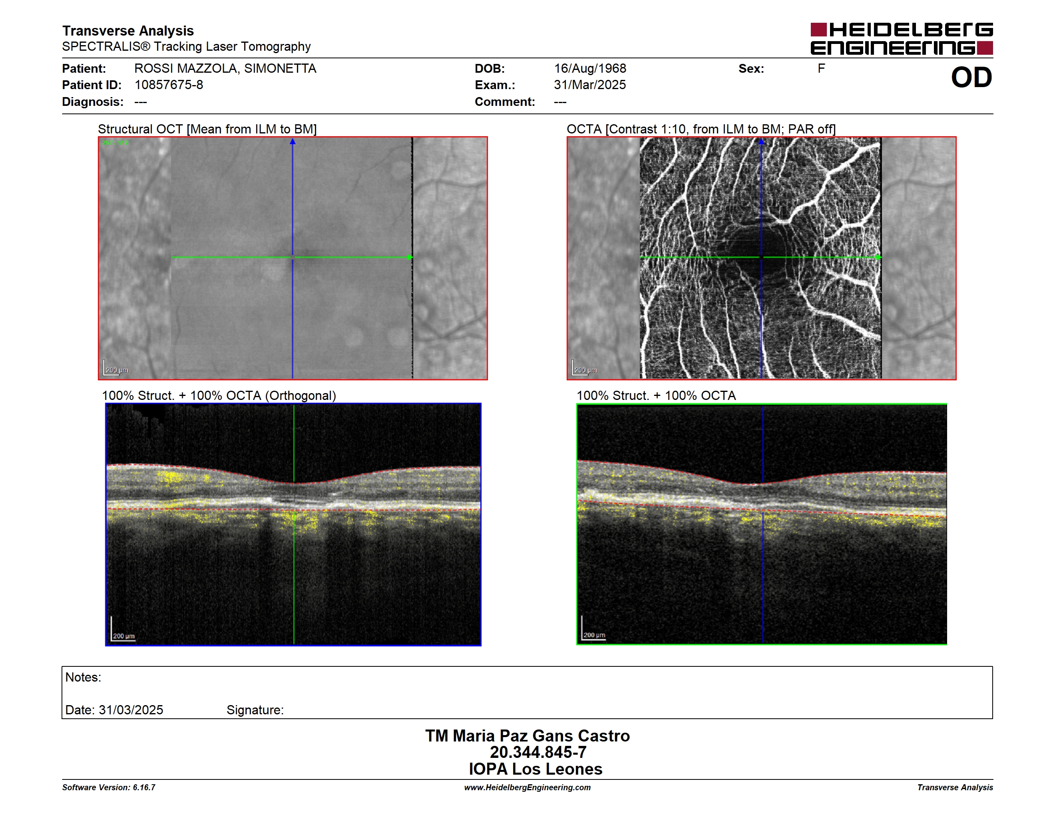Screen dimensions: 1055x815
Task: Click the Transverse Analysis footer label
Action: click(955, 787)
